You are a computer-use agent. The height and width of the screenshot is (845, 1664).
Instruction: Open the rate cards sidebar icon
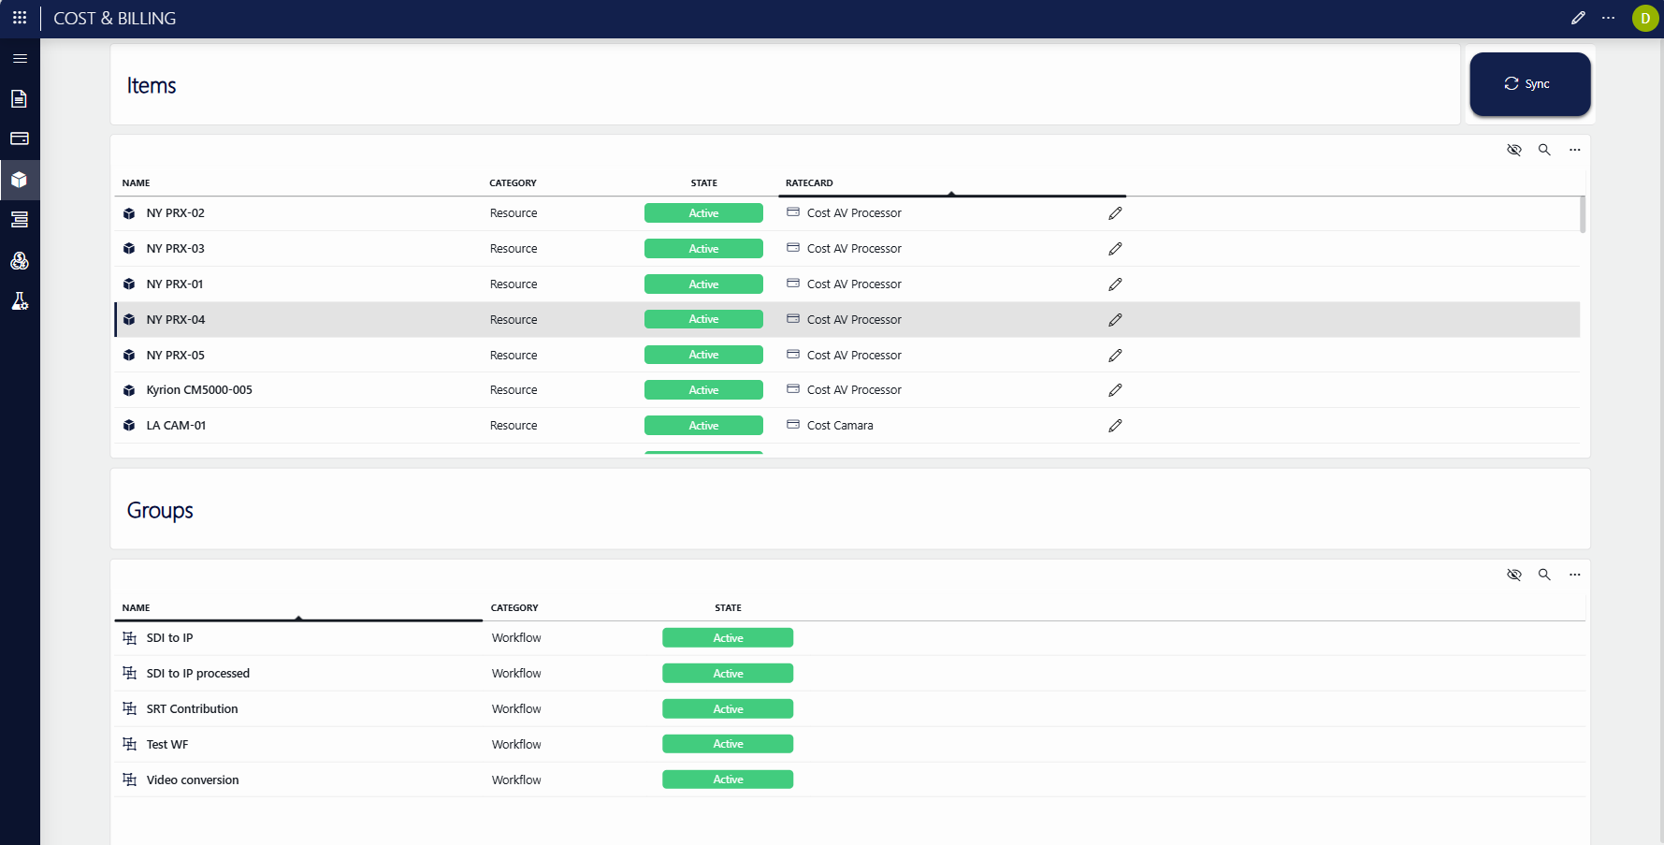20,138
